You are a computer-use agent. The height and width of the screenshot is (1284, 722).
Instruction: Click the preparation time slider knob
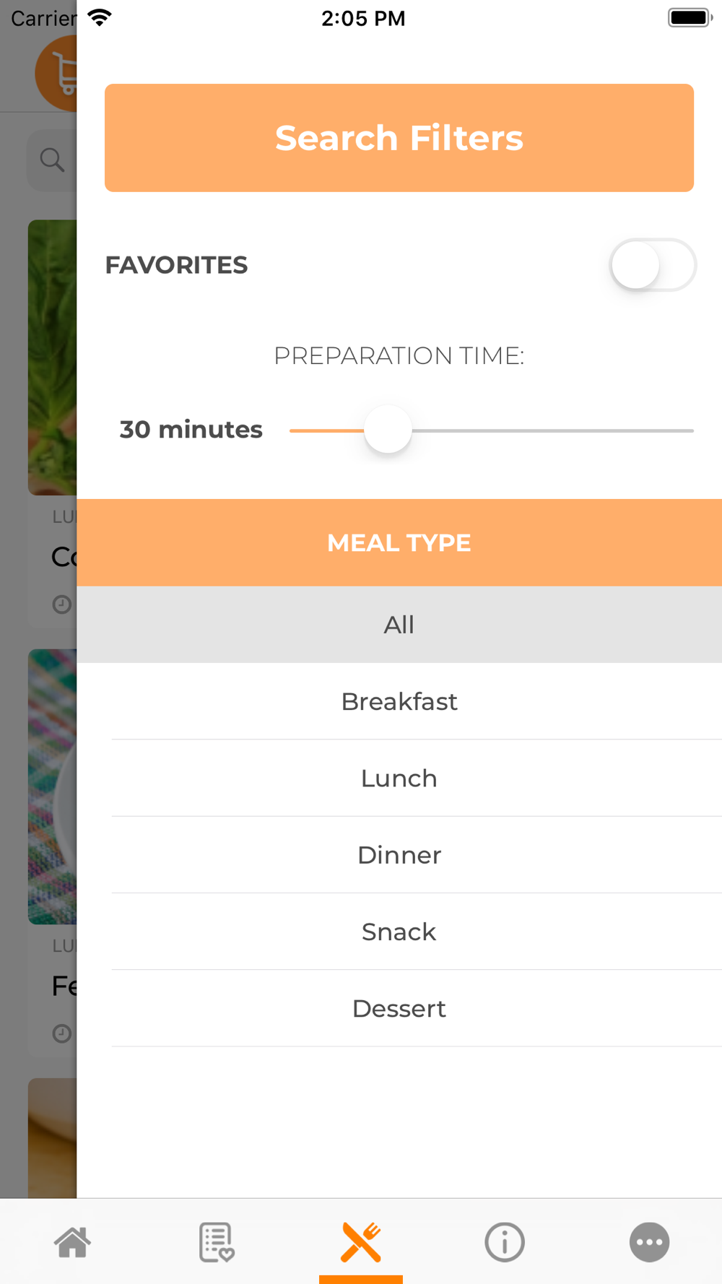[x=388, y=430]
